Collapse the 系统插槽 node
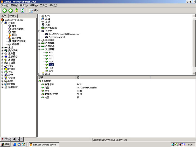 pyautogui.click(x=39, y=49)
